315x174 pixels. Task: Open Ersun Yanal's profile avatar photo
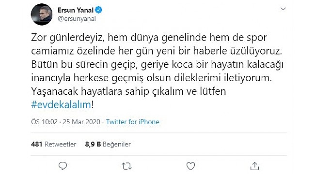pyautogui.click(x=42, y=14)
